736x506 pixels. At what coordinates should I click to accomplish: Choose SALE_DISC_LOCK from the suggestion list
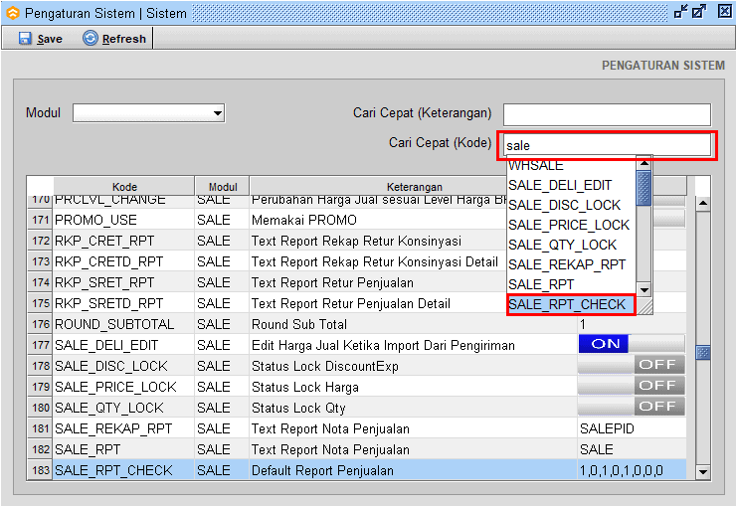tap(571, 205)
